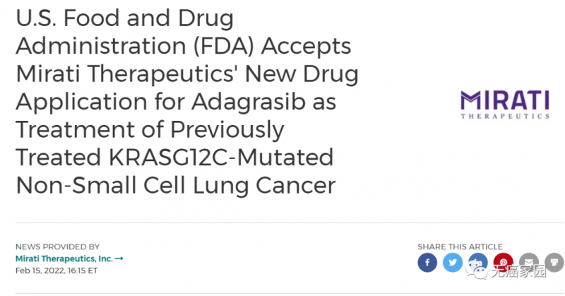Click the arrow after Mirati Therapeutics, Inc.
Image resolution: width=565 pixels, height=296 pixels.
coord(119,259)
